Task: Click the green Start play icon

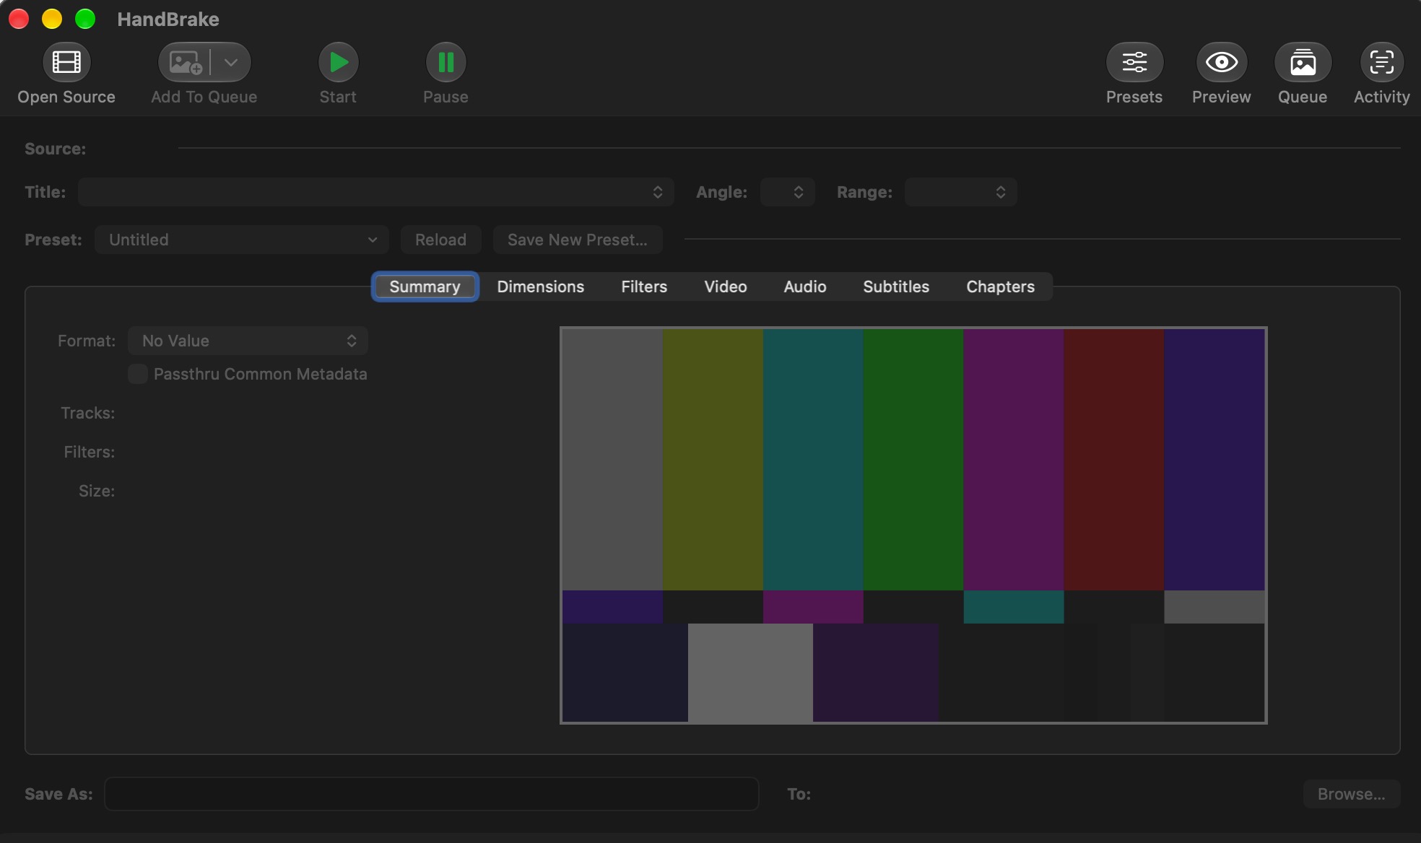Action: point(338,62)
